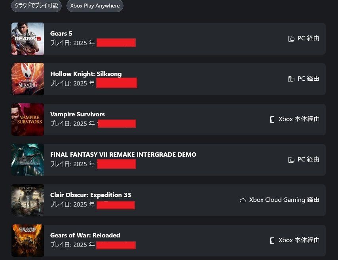Click the Clair Obscur: Expedition 33 cover image
Image resolution: width=338 pixels, height=260 pixels.
(28, 200)
